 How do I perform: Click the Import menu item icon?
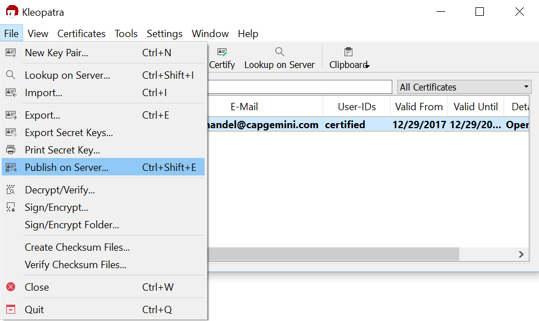11,93
